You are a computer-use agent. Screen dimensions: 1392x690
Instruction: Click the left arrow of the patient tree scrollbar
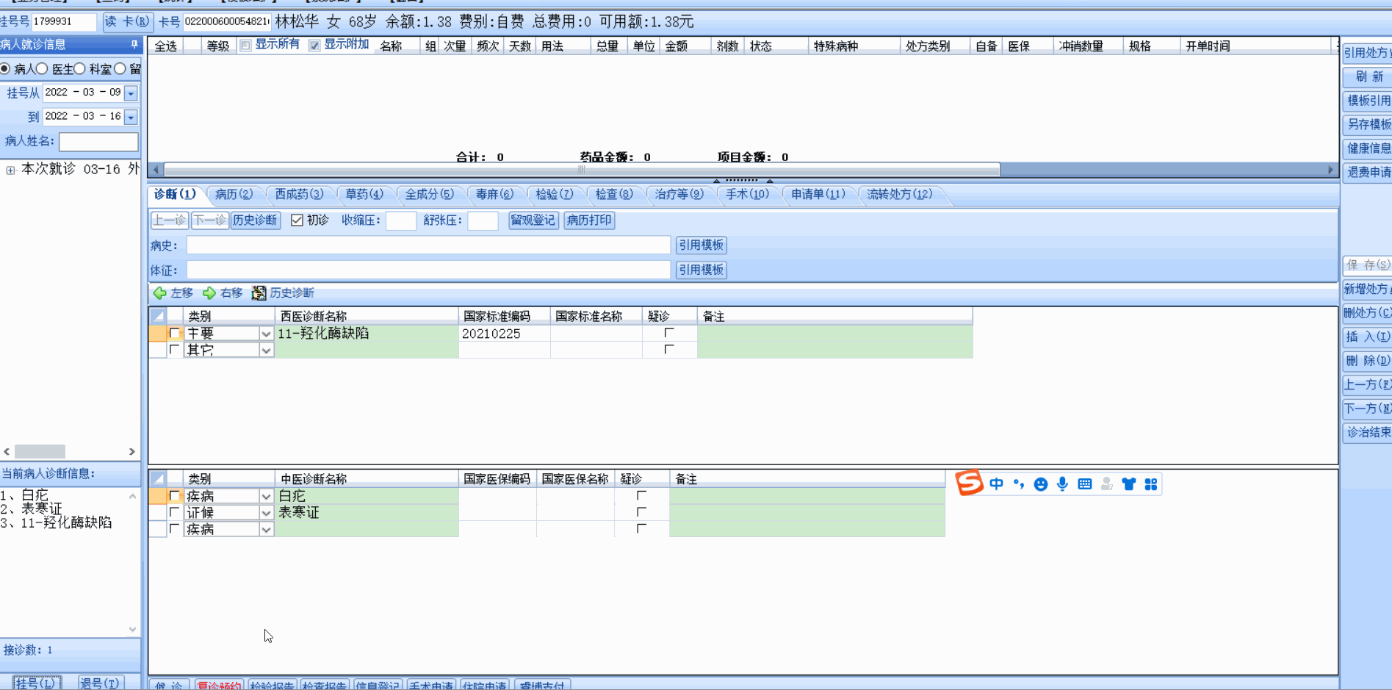click(x=7, y=451)
